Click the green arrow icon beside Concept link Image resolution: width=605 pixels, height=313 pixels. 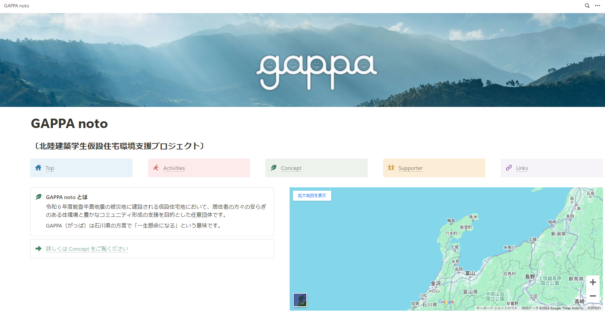[39, 249]
